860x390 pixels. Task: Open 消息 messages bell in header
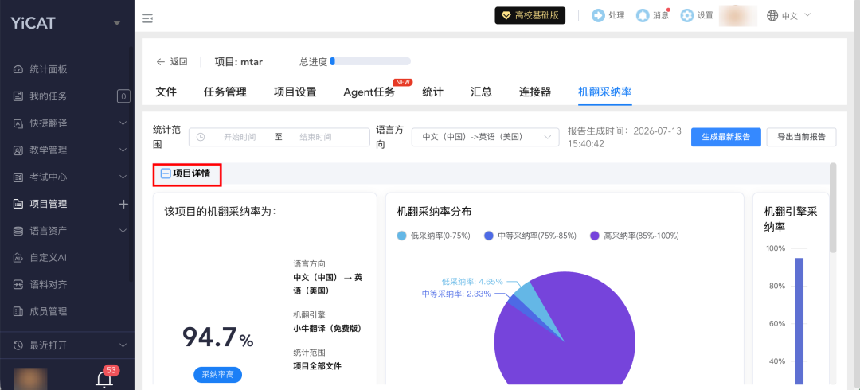coord(643,15)
